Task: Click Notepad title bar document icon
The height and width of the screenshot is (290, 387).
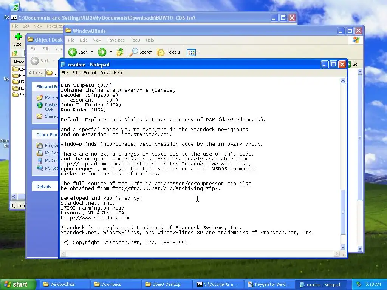Action: coord(63,64)
